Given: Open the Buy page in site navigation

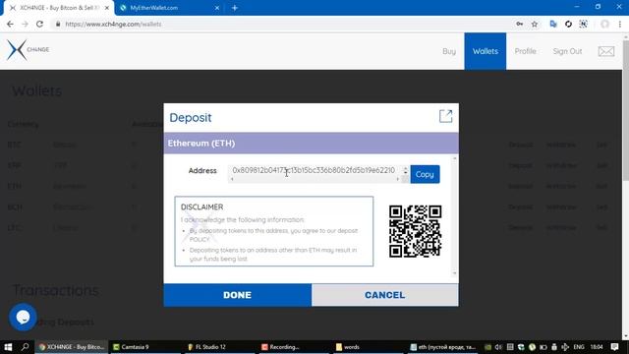Looking at the screenshot, I should click(449, 51).
